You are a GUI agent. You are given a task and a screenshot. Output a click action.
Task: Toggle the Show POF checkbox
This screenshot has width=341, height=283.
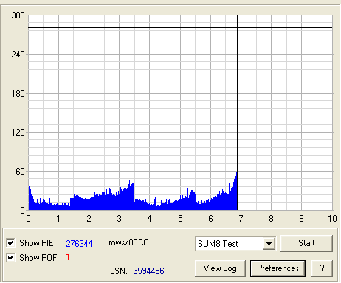(x=10, y=257)
